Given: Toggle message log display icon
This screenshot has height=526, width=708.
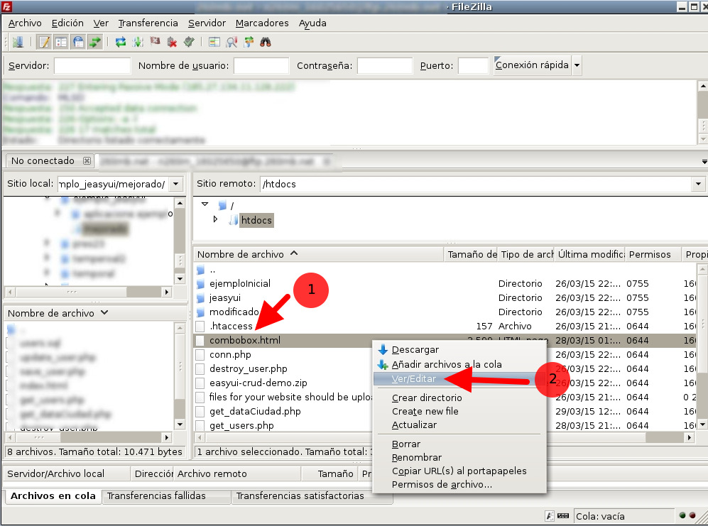Looking at the screenshot, I should click(x=44, y=42).
